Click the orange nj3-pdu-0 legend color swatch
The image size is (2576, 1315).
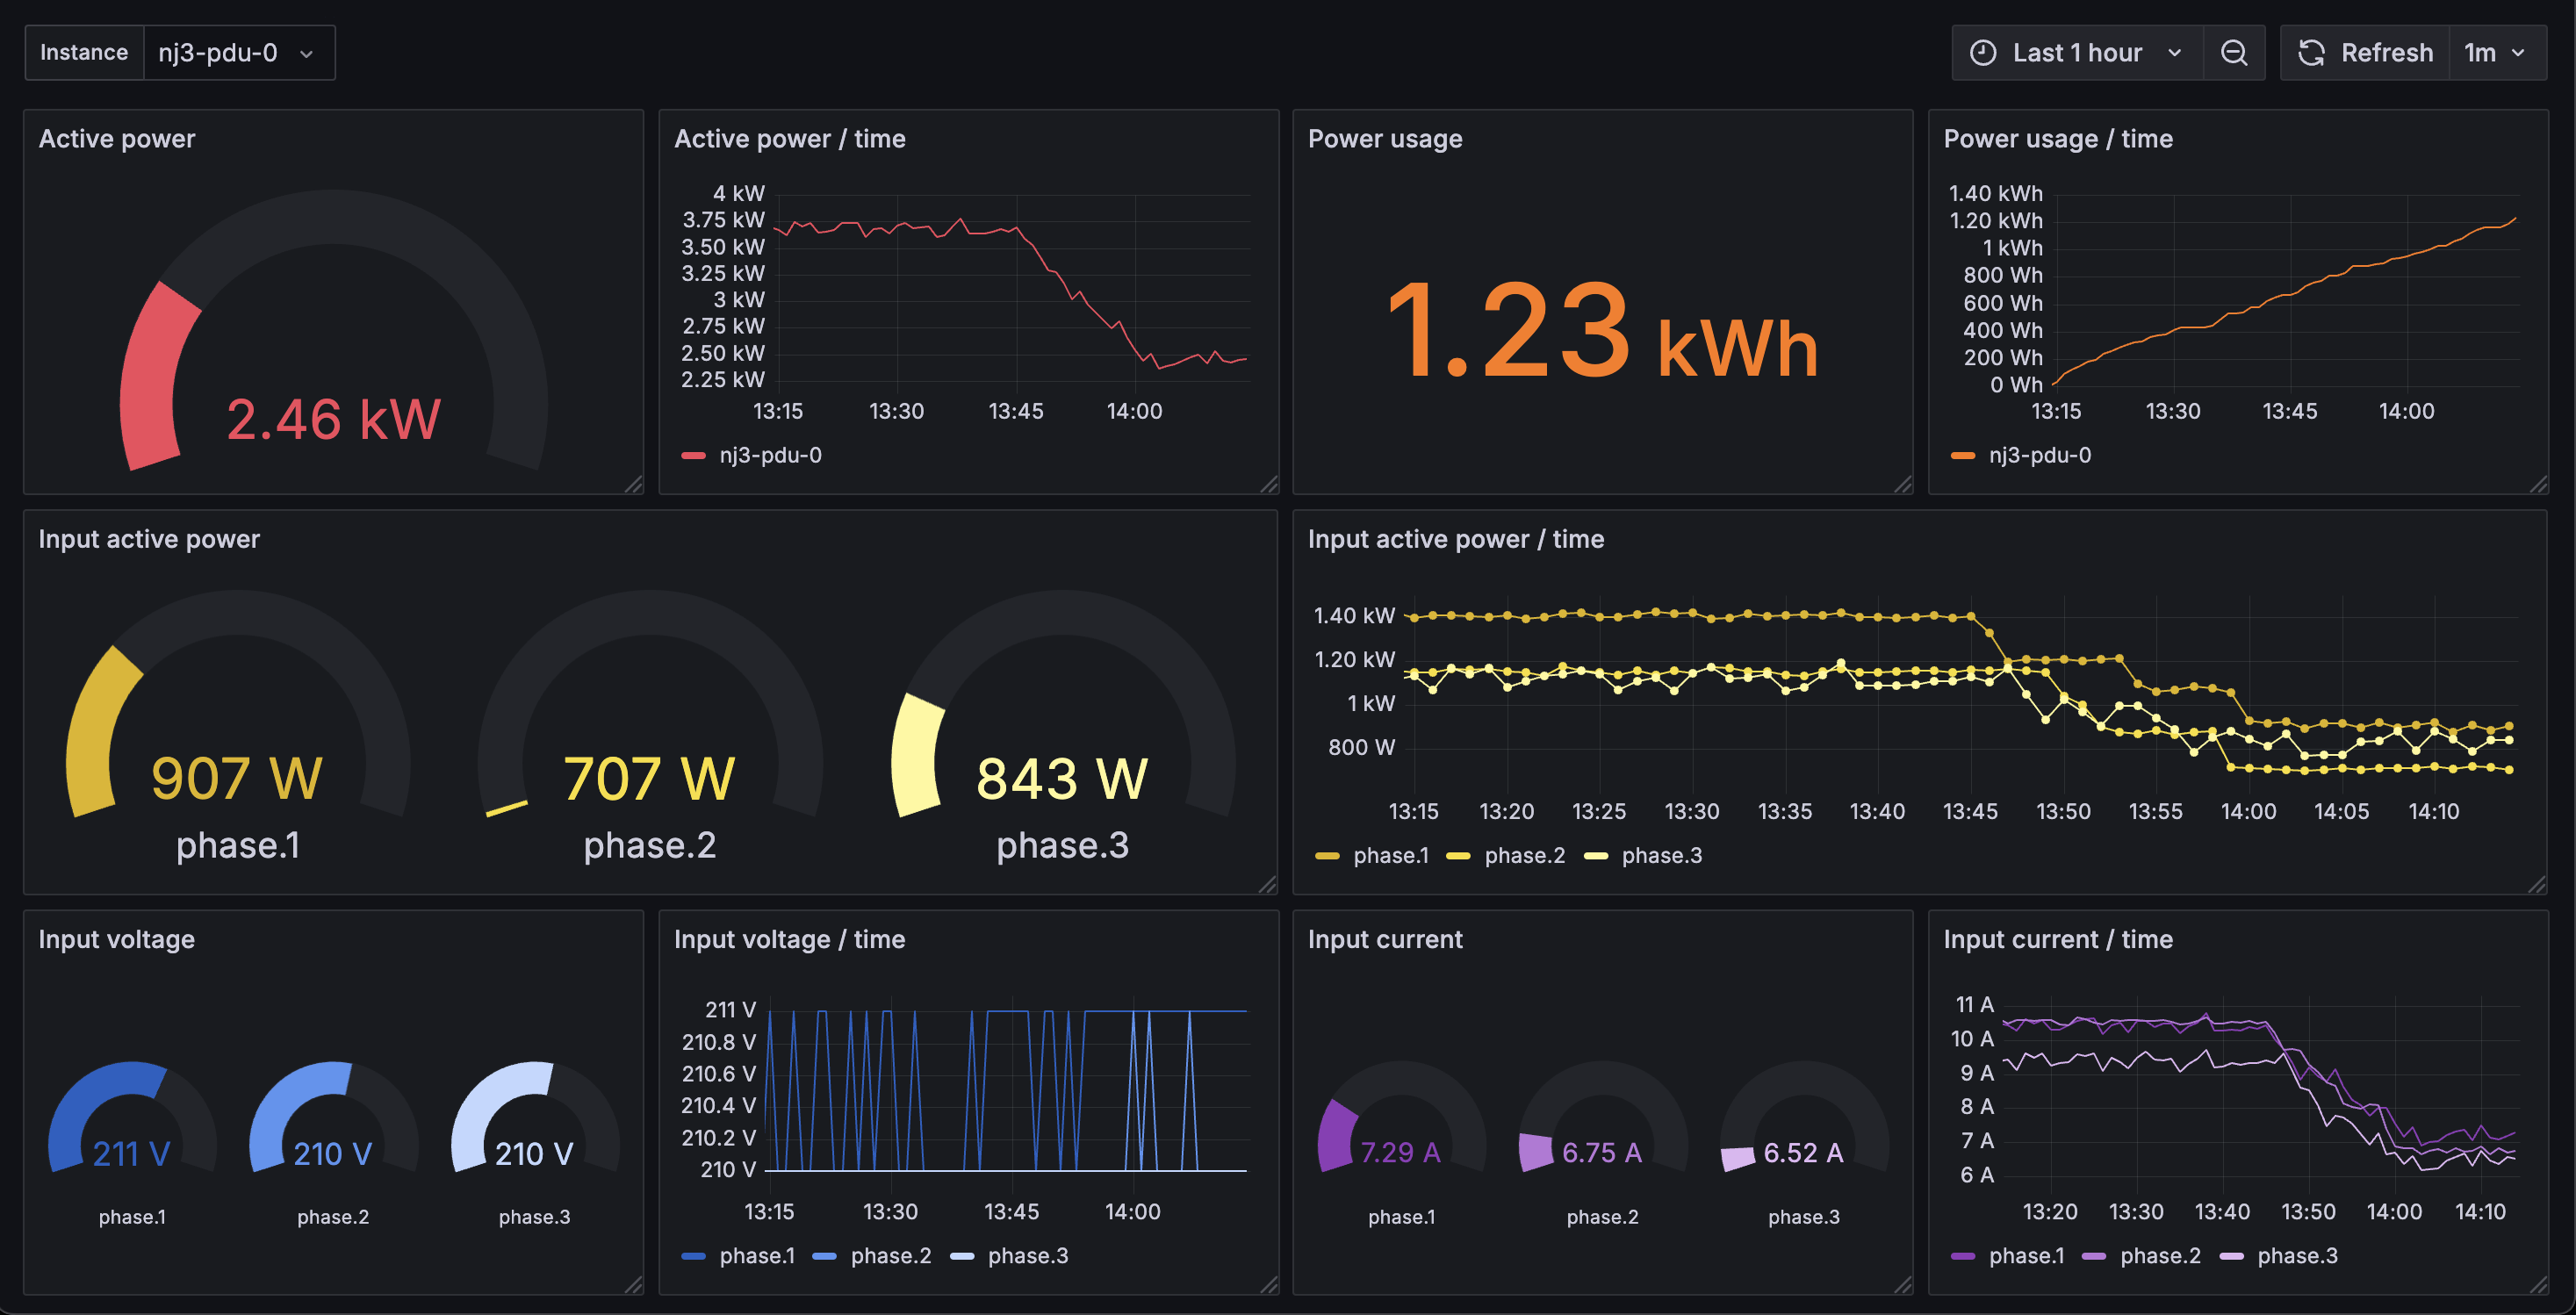pyautogui.click(x=1963, y=456)
